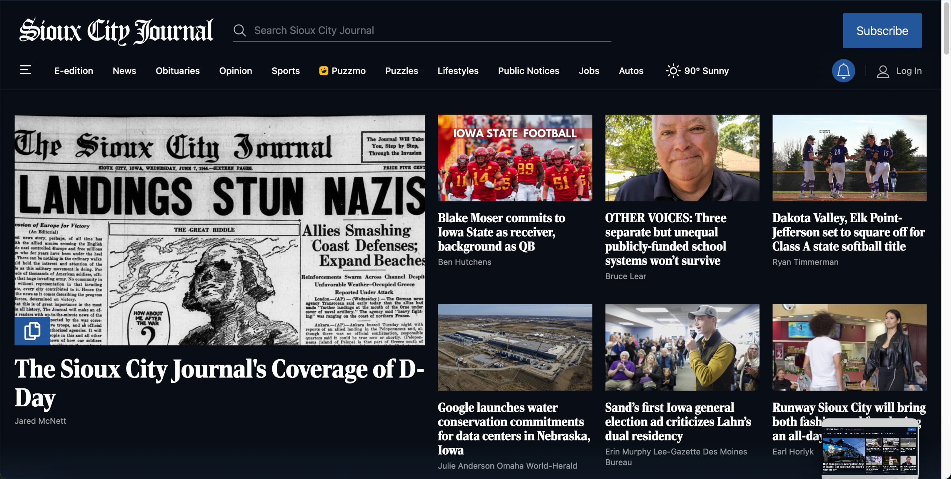Click the Log In link

point(909,71)
